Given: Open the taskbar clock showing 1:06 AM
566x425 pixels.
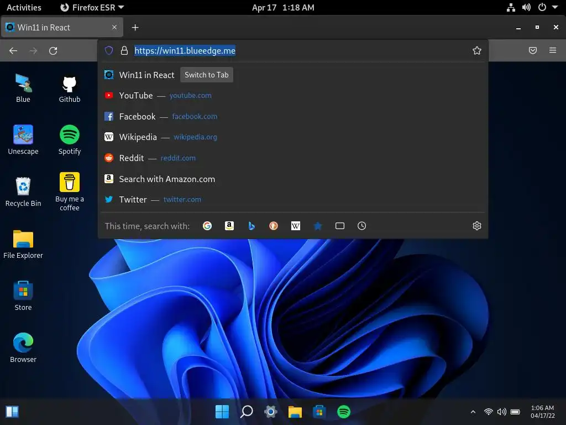Looking at the screenshot, I should pyautogui.click(x=543, y=412).
